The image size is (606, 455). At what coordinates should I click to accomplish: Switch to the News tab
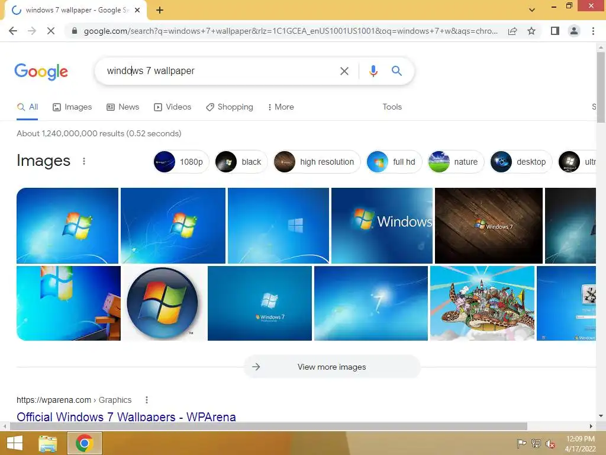(123, 107)
